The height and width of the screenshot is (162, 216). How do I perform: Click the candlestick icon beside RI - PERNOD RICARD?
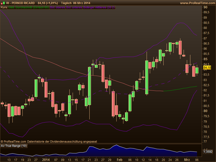(x=3, y=3)
